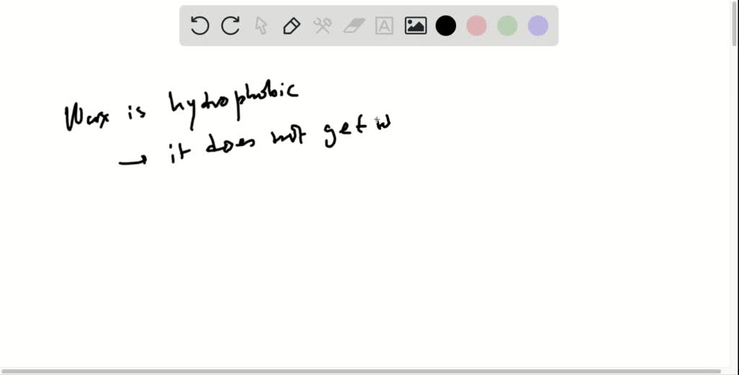Choose the pen drawing tool
This screenshot has width=739, height=375.
point(292,25)
